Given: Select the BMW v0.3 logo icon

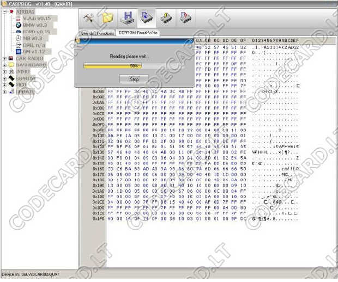Looking at the screenshot, I should [x=19, y=25].
